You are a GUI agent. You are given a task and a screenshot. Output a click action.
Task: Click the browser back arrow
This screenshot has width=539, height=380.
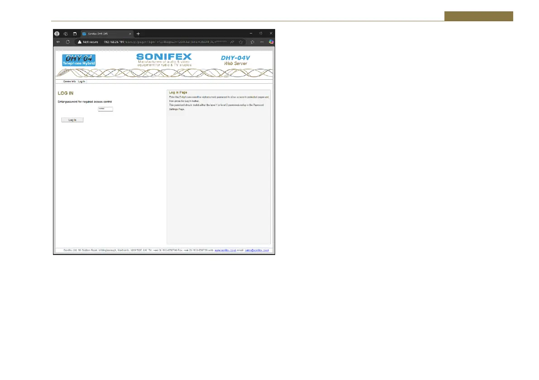[x=58, y=42]
